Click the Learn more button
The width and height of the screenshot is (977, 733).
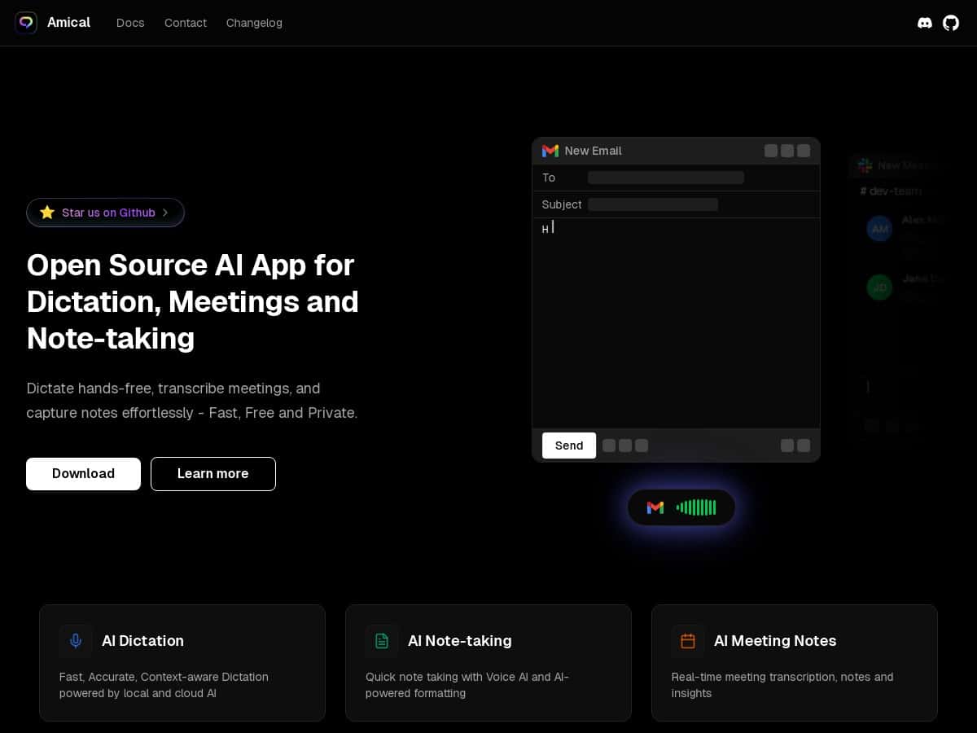(x=212, y=473)
